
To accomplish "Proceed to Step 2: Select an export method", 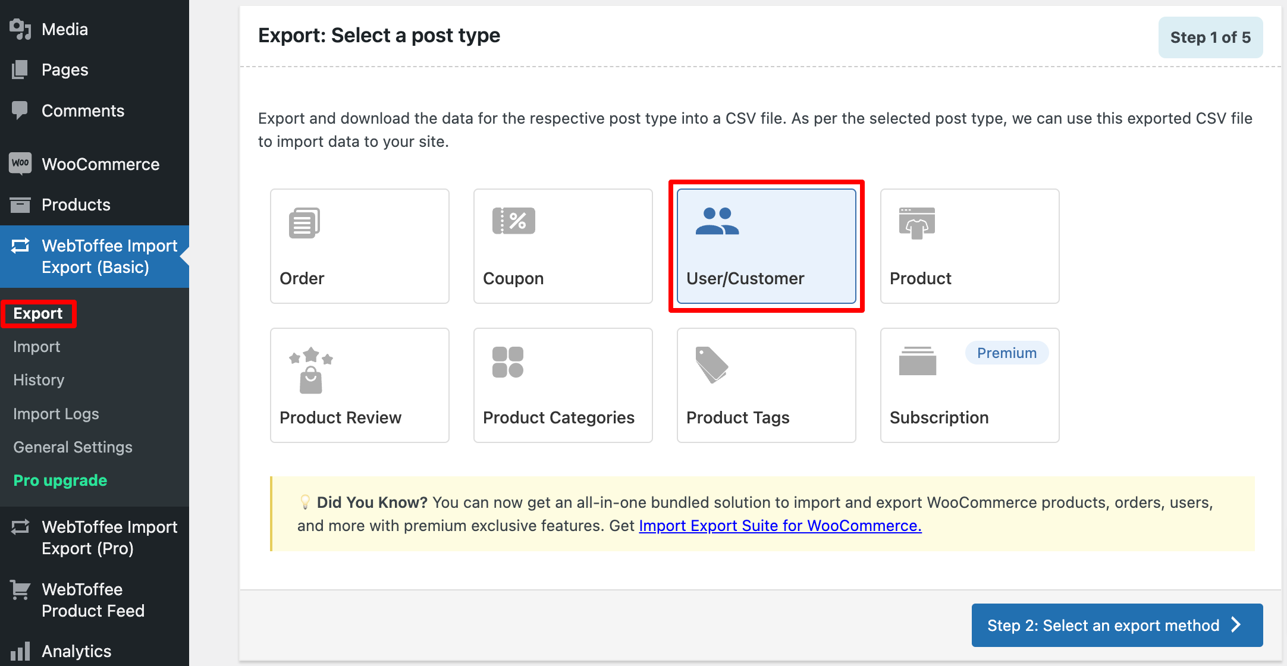I will (x=1117, y=625).
